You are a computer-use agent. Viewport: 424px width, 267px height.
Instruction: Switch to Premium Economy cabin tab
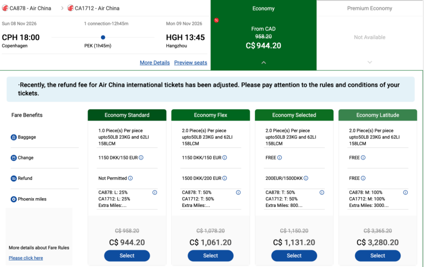pos(369,8)
